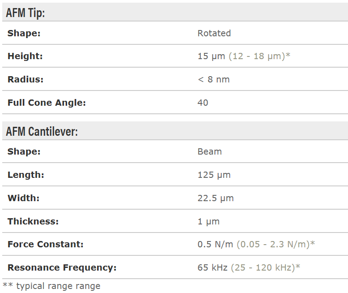This screenshot has width=348, height=293.
Task: Click the 15 µm height value
Action: point(212,56)
